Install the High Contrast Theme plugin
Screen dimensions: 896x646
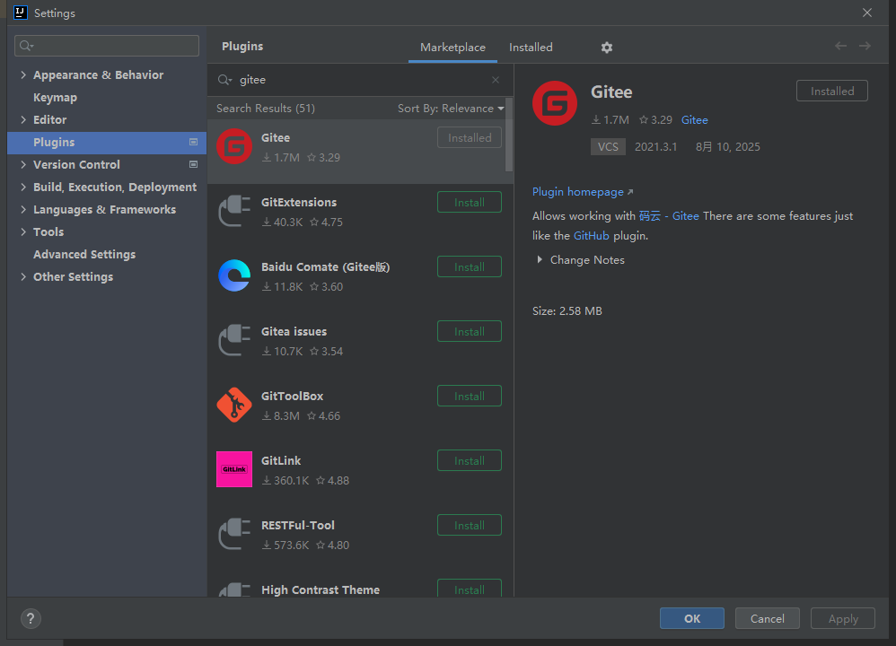[470, 589]
